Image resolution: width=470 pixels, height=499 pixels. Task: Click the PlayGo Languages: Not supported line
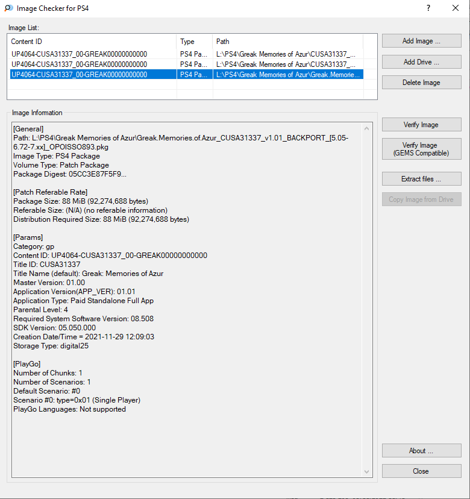coord(69,409)
